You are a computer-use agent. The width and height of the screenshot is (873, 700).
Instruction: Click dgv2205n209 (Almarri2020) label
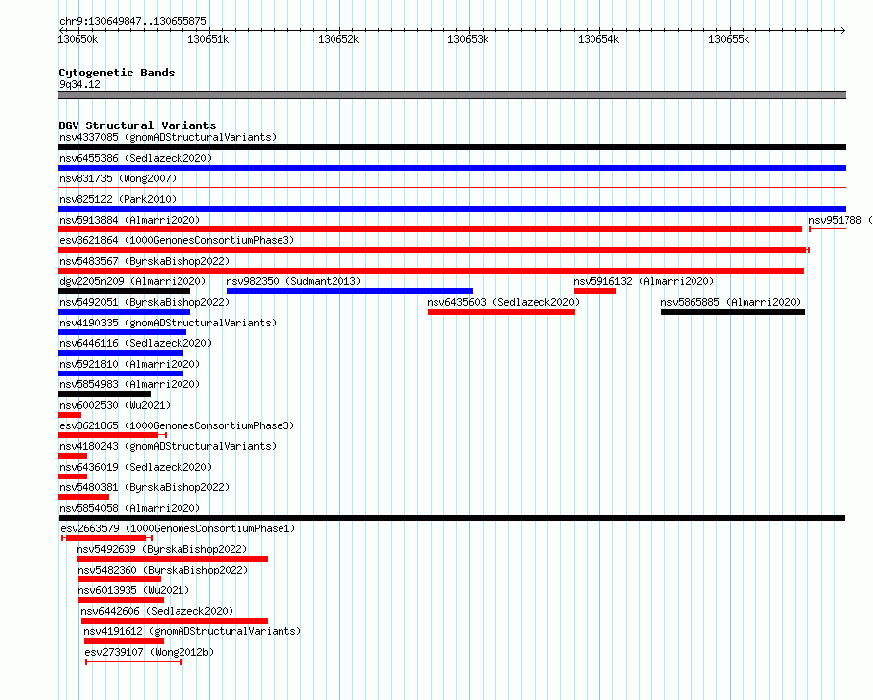point(132,281)
